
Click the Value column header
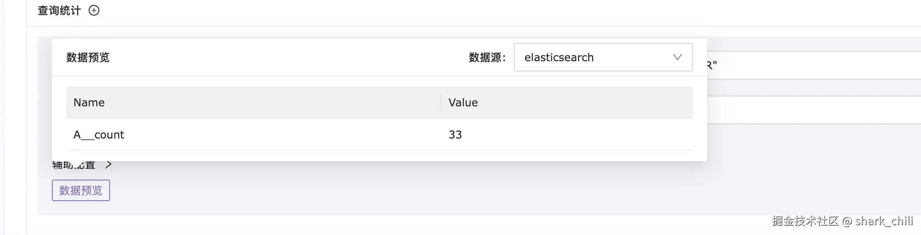(463, 103)
